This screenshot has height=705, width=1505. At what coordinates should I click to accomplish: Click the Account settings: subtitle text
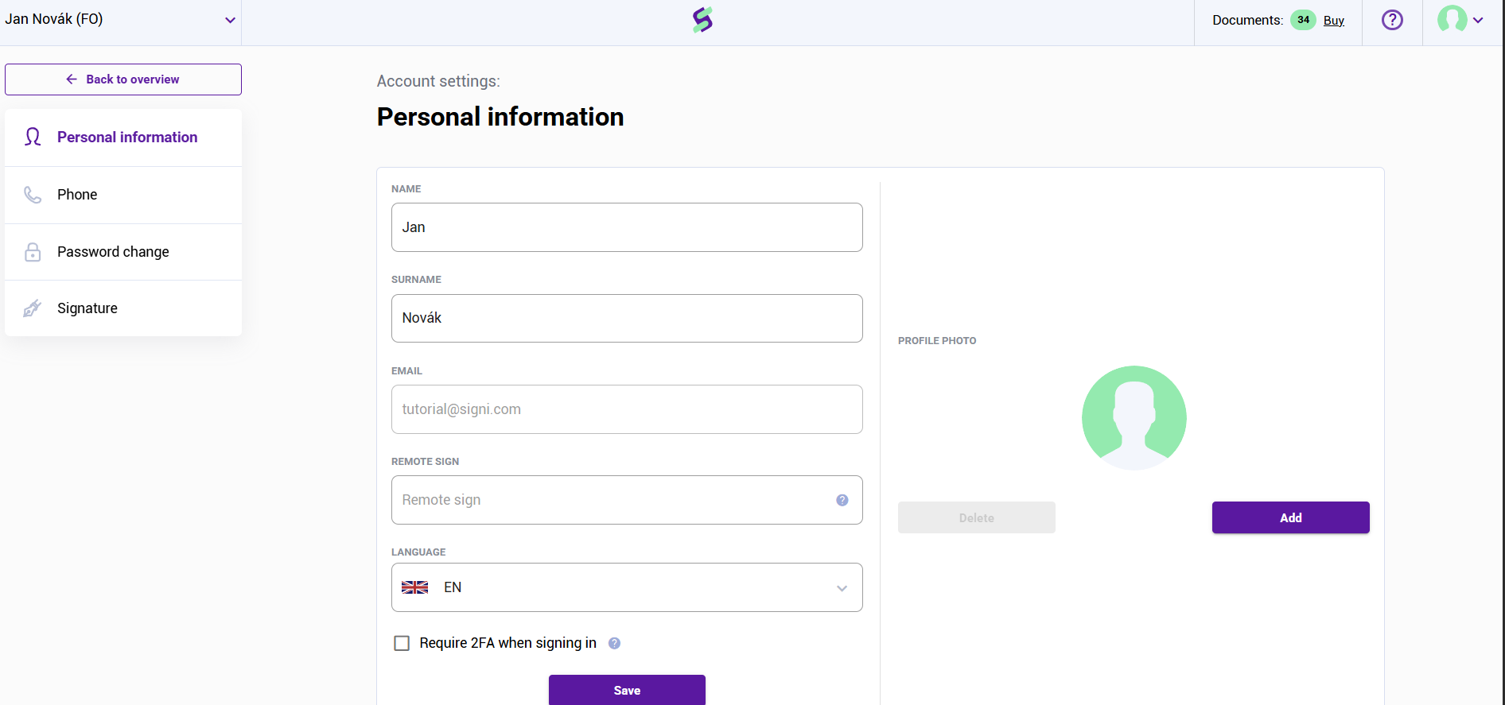point(438,81)
